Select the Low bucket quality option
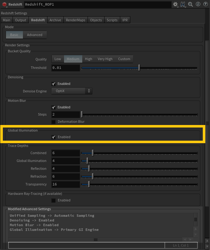Image resolution: width=210 pixels, height=250 pixels. coord(58,59)
